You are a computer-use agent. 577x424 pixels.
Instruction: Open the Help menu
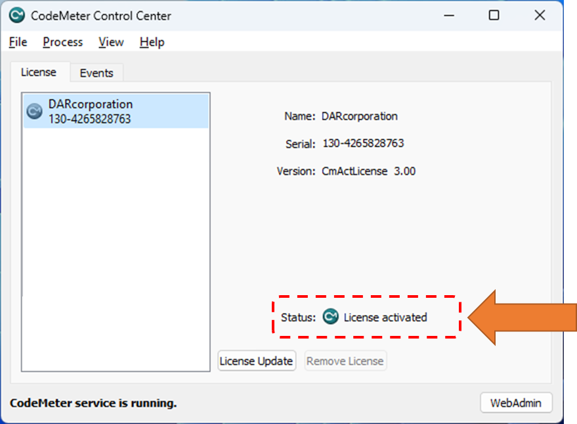152,42
